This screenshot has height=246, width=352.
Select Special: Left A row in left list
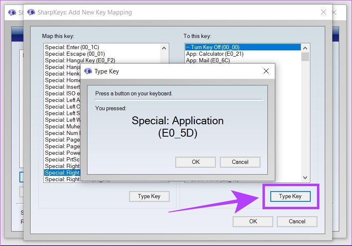coord(62,100)
